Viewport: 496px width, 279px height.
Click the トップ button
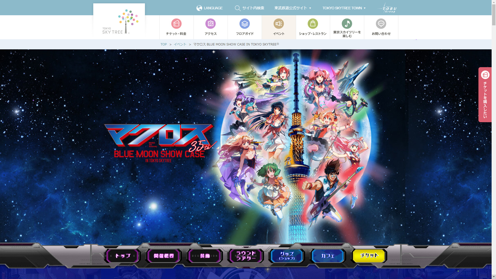point(123,256)
